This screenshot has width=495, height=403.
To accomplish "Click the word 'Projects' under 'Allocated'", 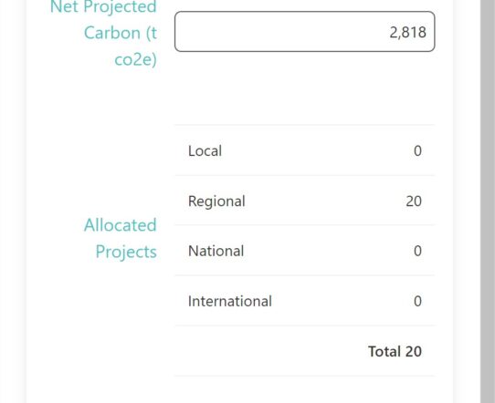I will tap(126, 252).
